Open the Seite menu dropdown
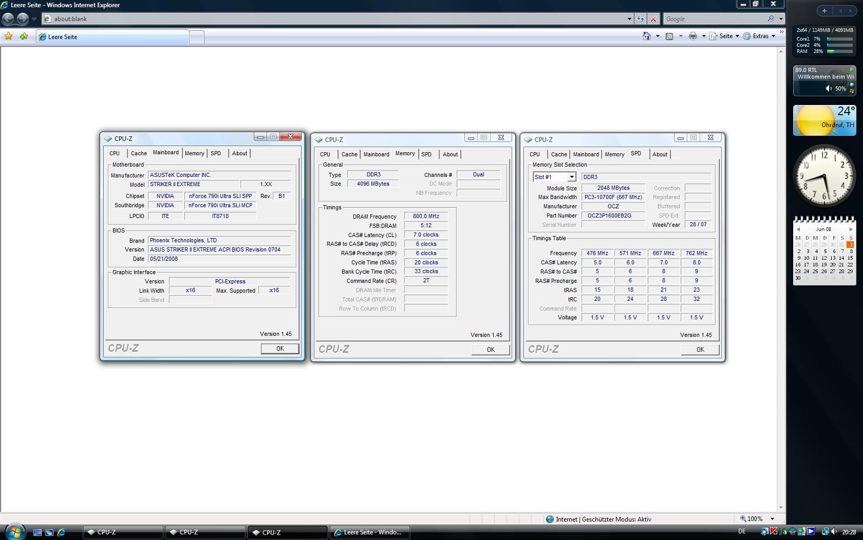863x540 pixels. click(x=725, y=36)
